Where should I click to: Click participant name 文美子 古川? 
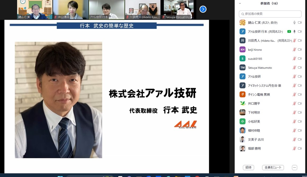point(256,140)
